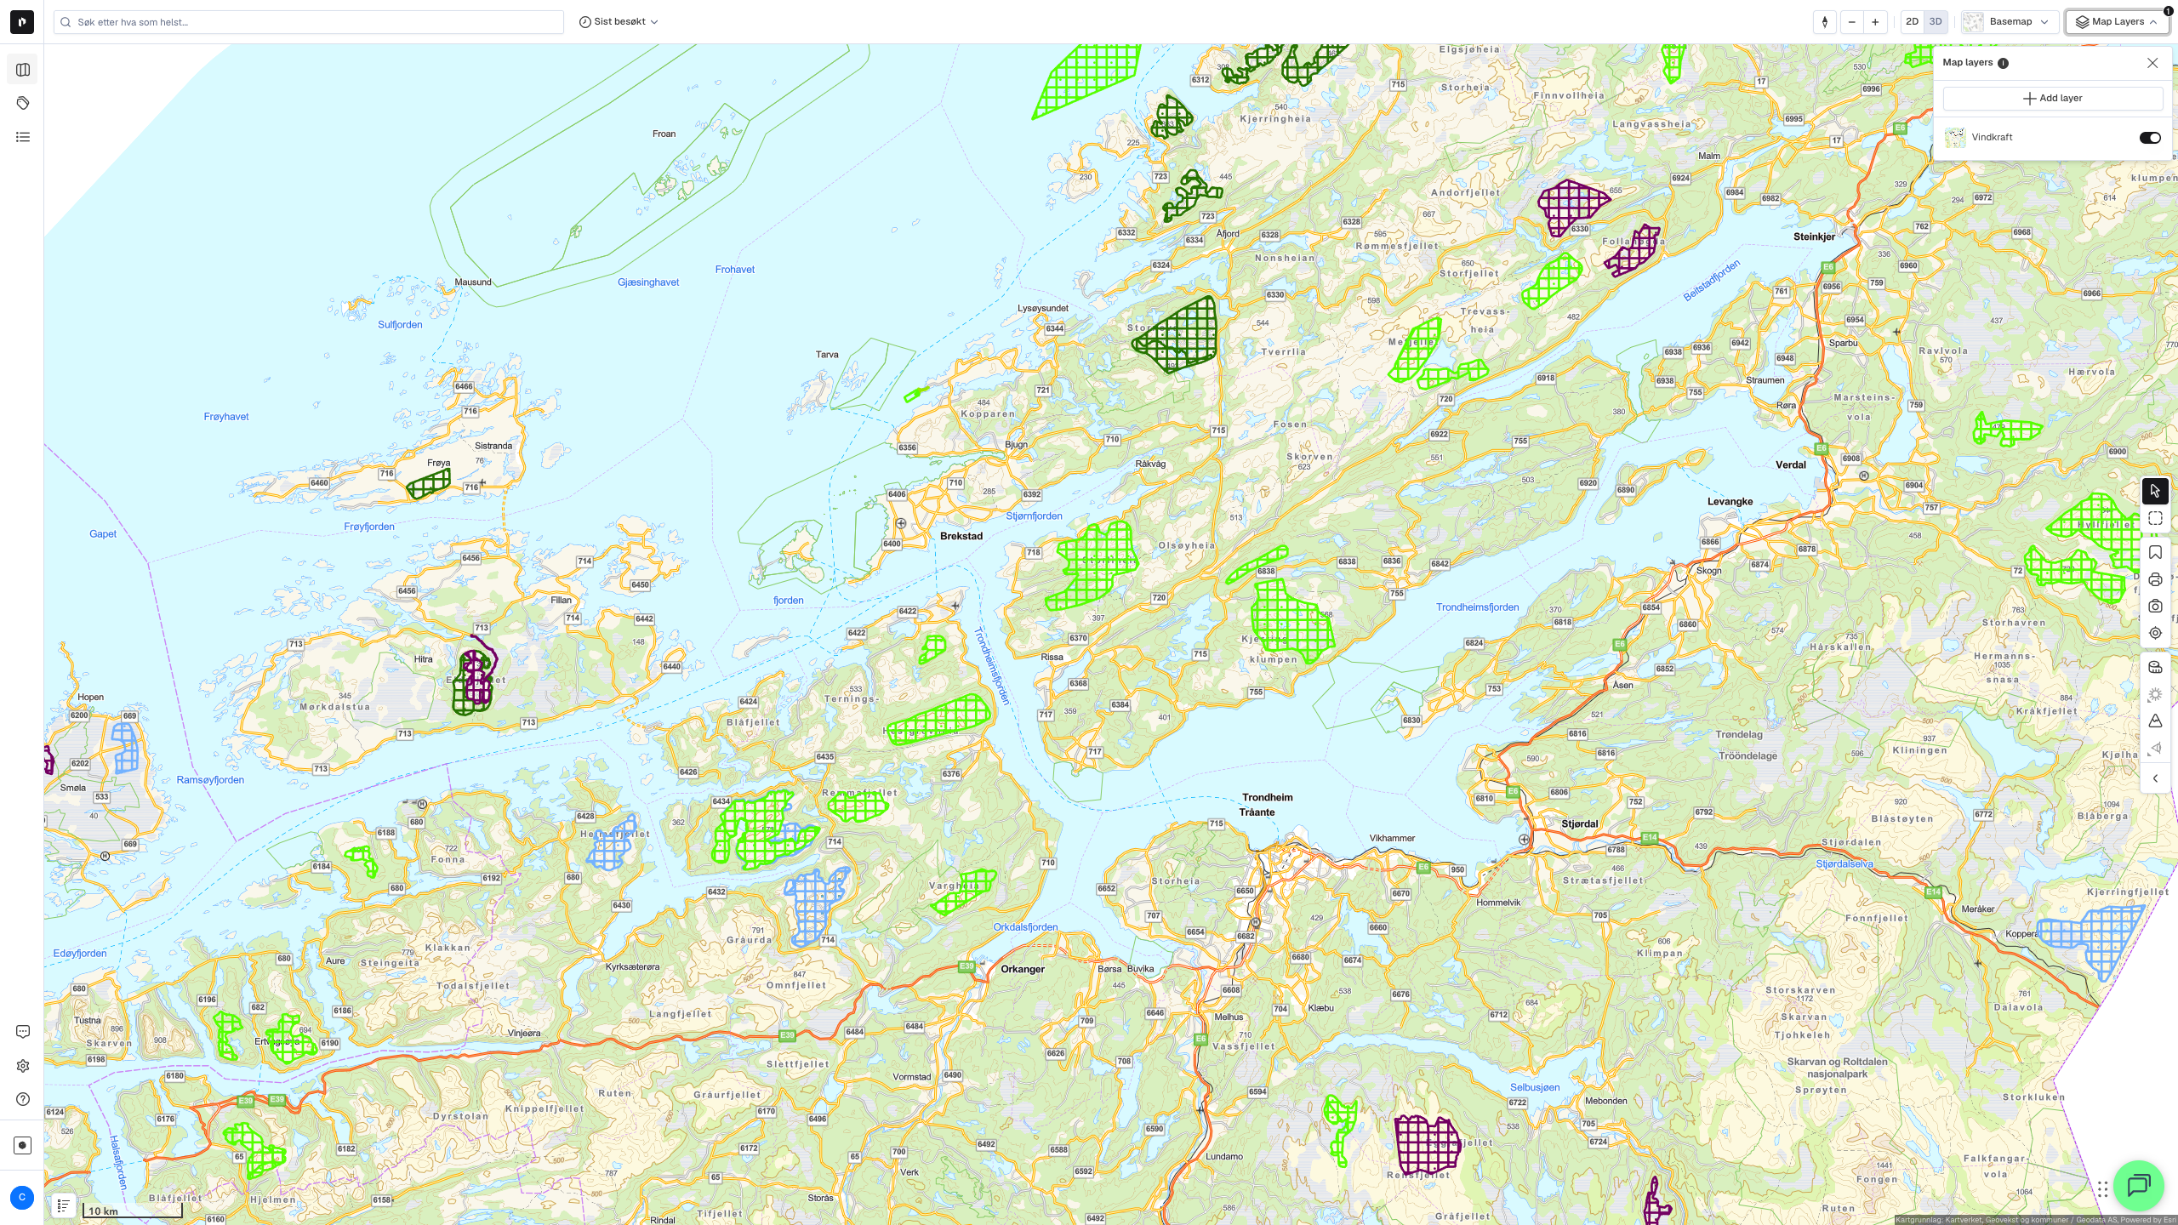Click the Melhus town label
The image size is (2178, 1225).
(1229, 1017)
